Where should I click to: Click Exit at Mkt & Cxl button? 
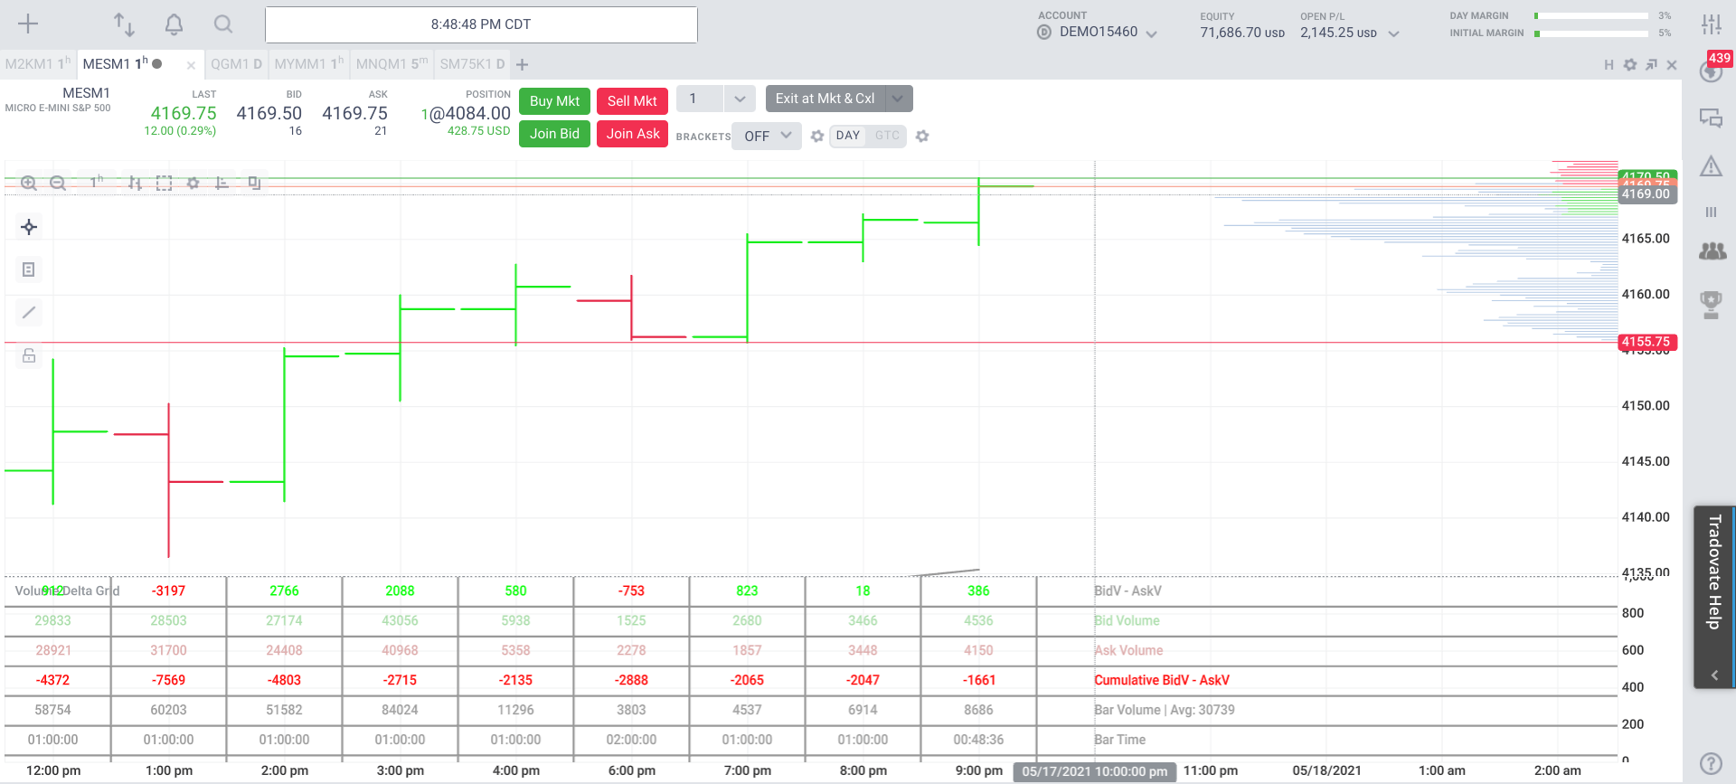tap(825, 99)
